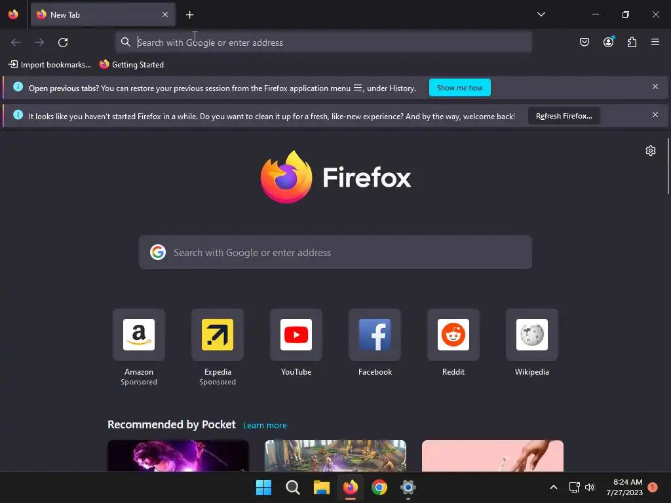Viewport: 671px width, 503px height.
Task: Click the Sponsored label under Amazon
Action: pyautogui.click(x=139, y=382)
